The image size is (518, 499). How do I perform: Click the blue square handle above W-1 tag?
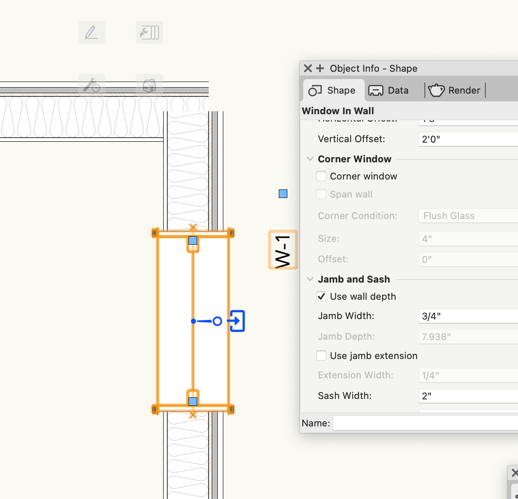[x=283, y=194]
